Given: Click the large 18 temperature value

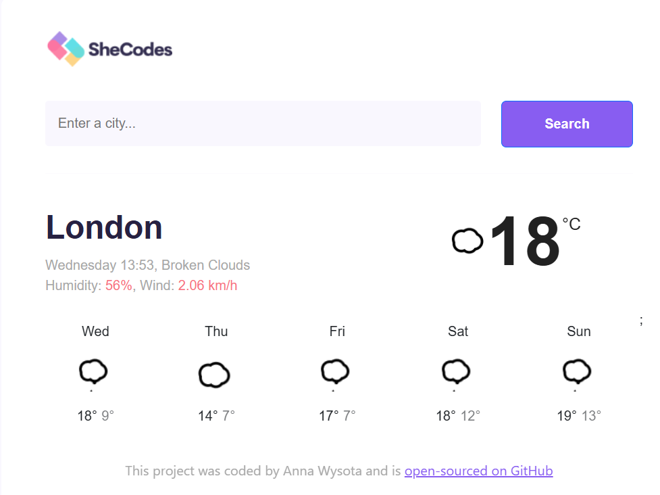Looking at the screenshot, I should coord(525,241).
